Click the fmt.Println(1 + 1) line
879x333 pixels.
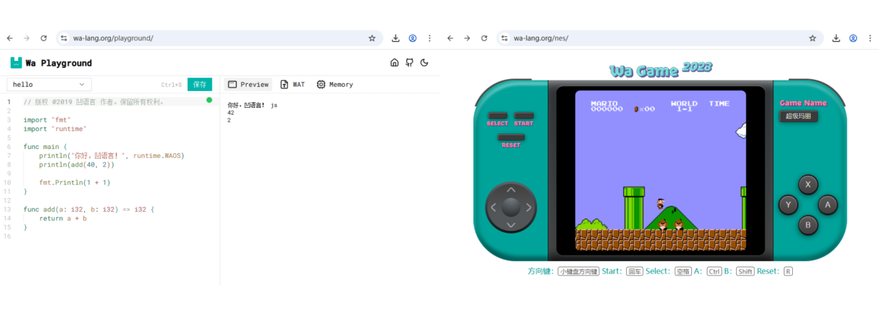pos(75,183)
